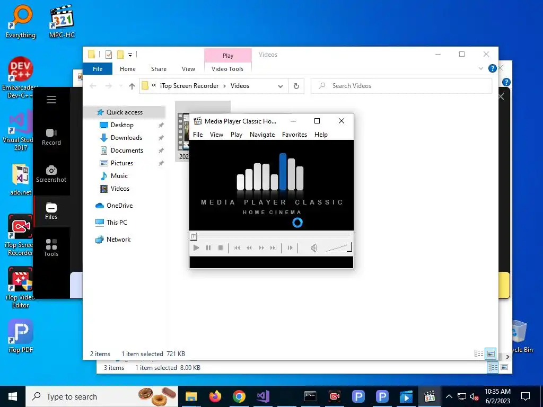The image size is (543, 407).
Task: Open Music in navigation pane
Action: pyautogui.click(x=119, y=176)
